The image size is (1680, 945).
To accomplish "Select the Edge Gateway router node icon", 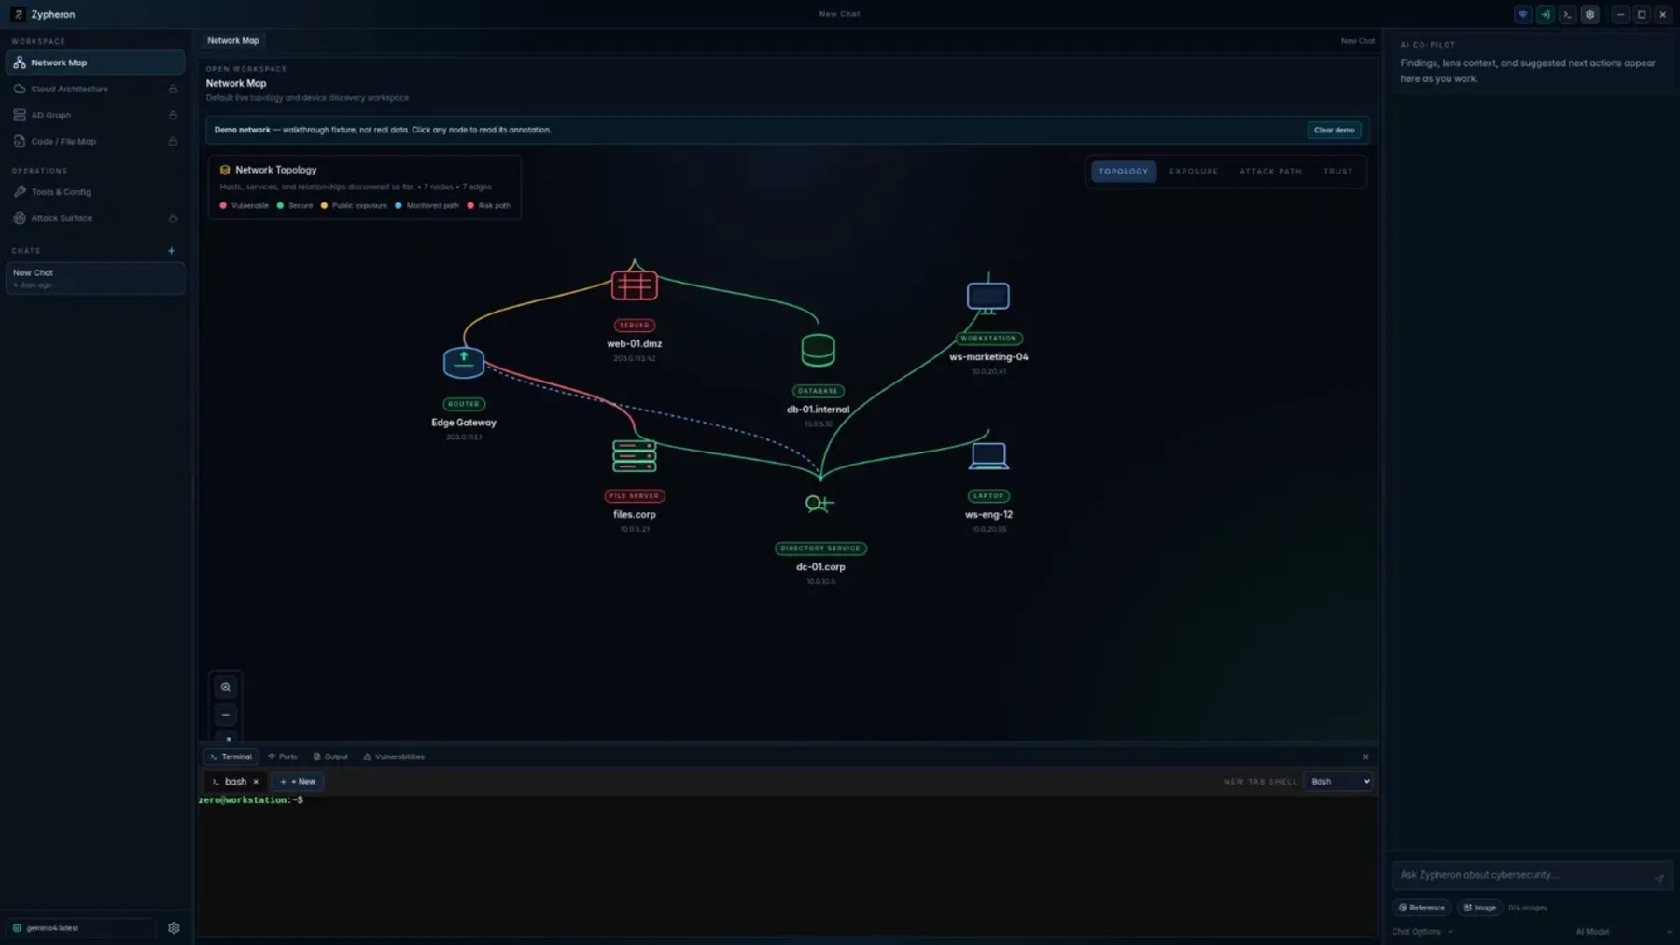I will click(x=463, y=362).
